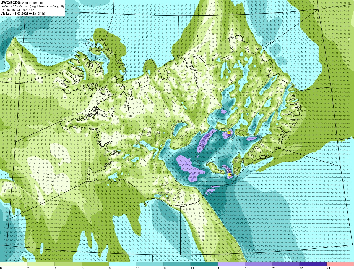
Task: Click the legend scale number 8
Action: tap(110, 268)
